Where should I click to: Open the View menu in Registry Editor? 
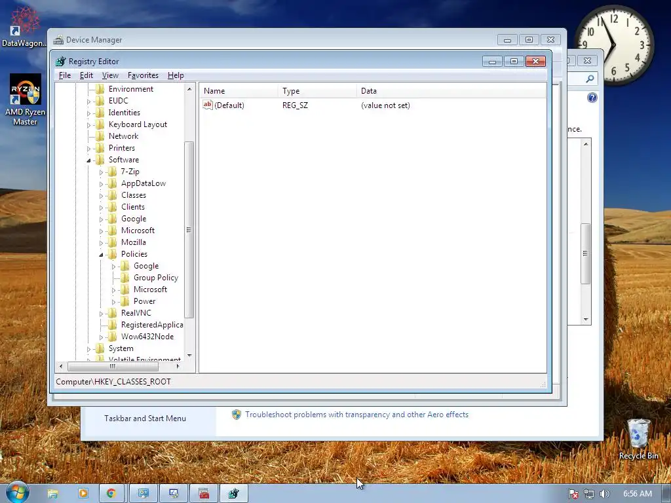(110, 75)
